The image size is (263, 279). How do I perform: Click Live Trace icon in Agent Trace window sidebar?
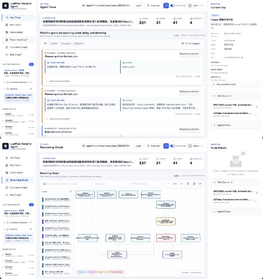[7, 17]
